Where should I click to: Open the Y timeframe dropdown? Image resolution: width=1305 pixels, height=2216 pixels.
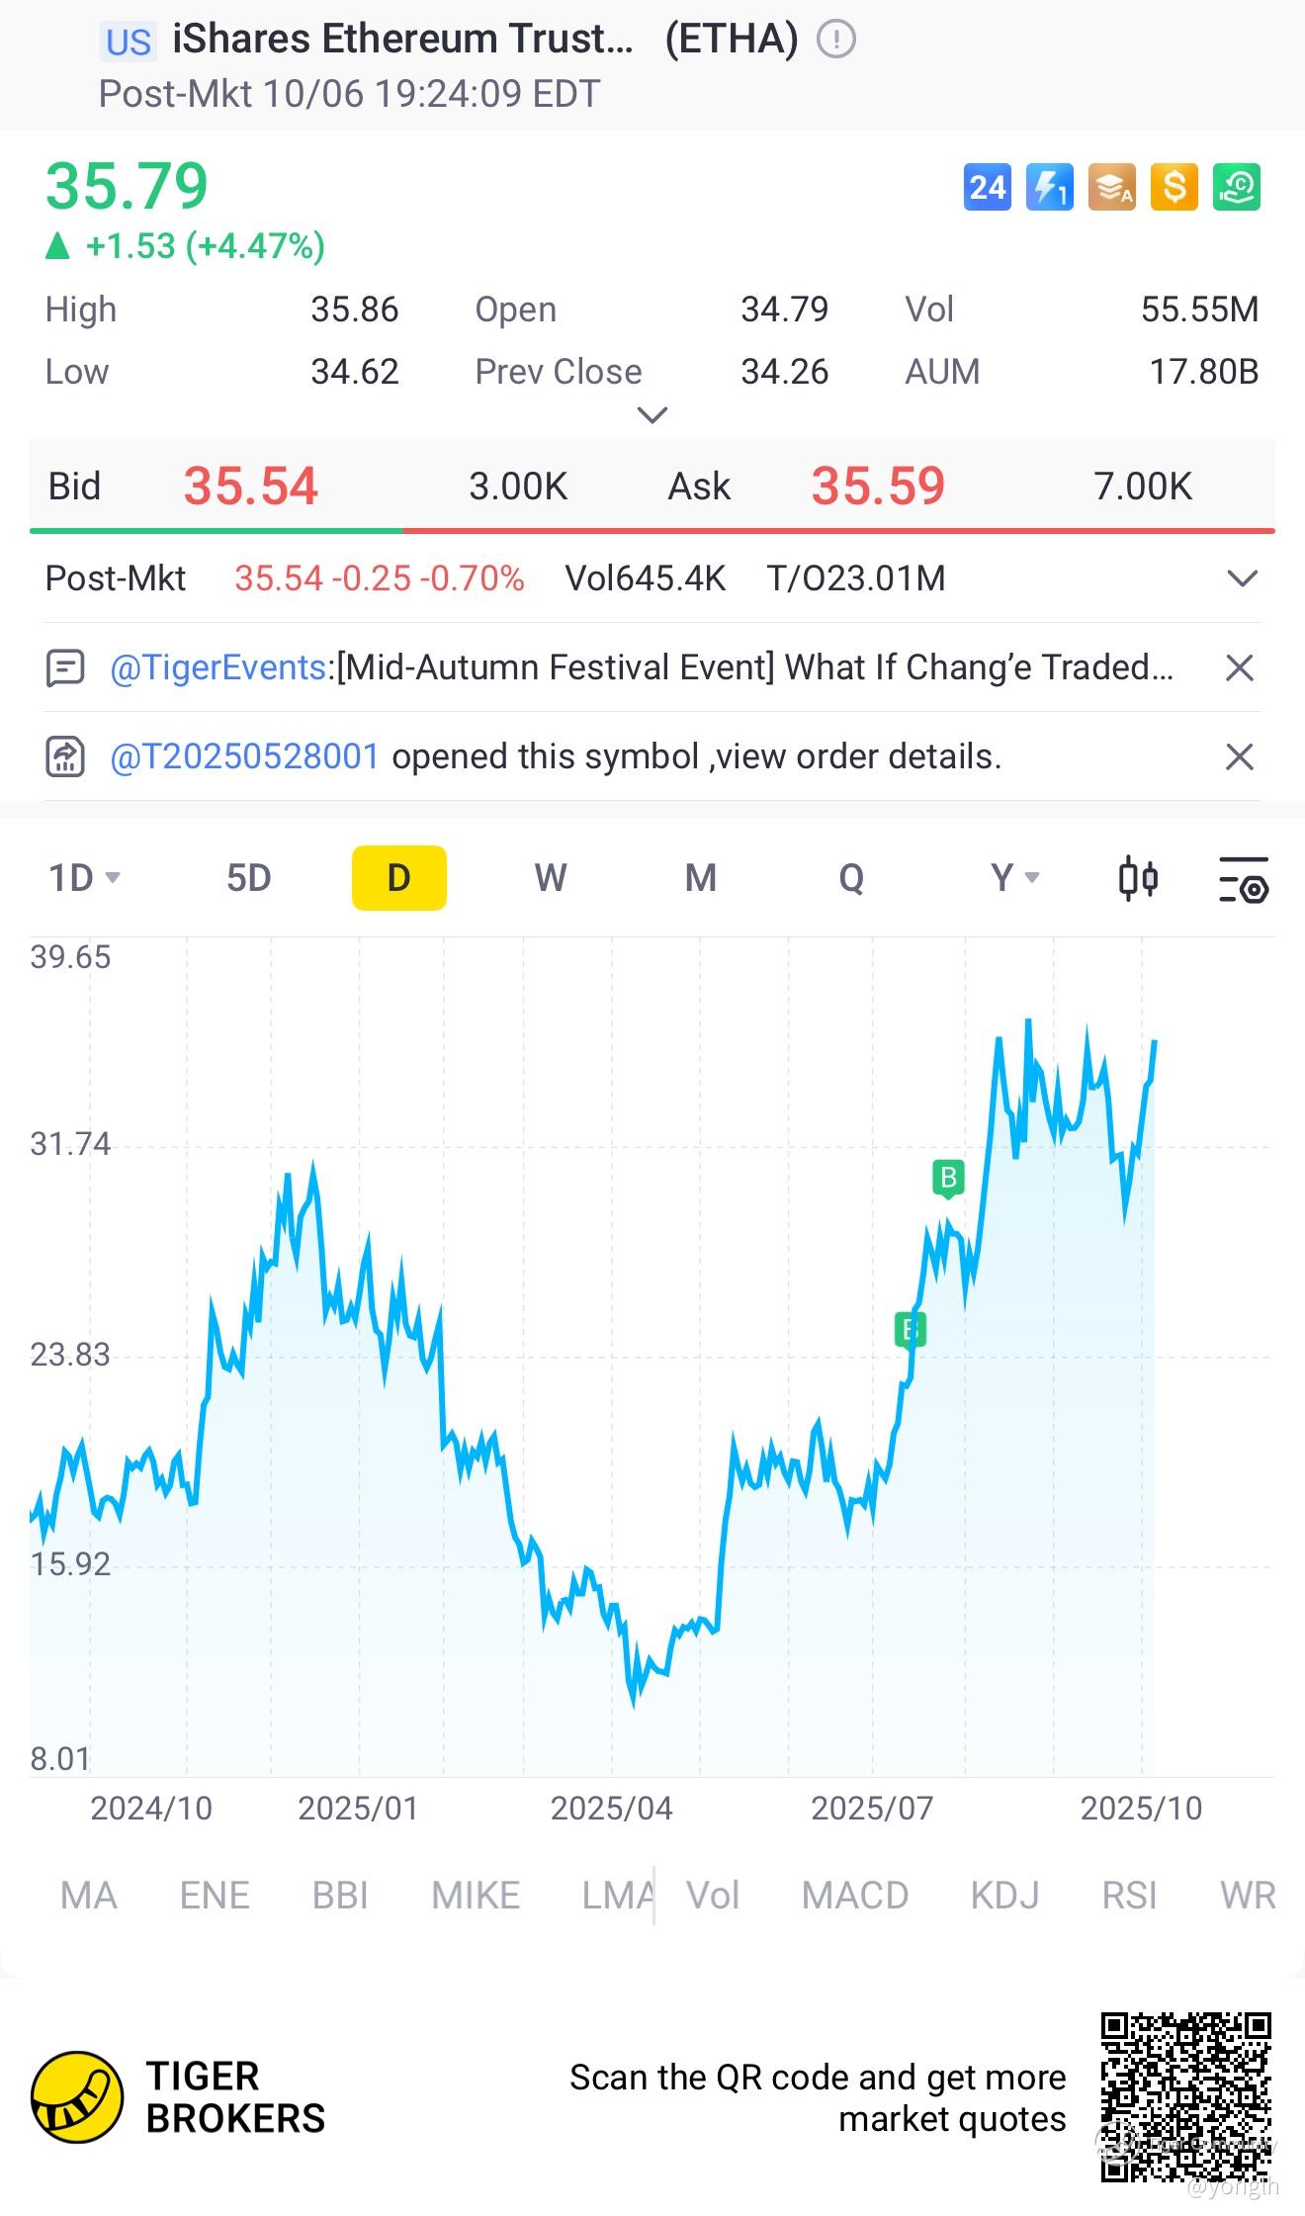(x=1014, y=878)
